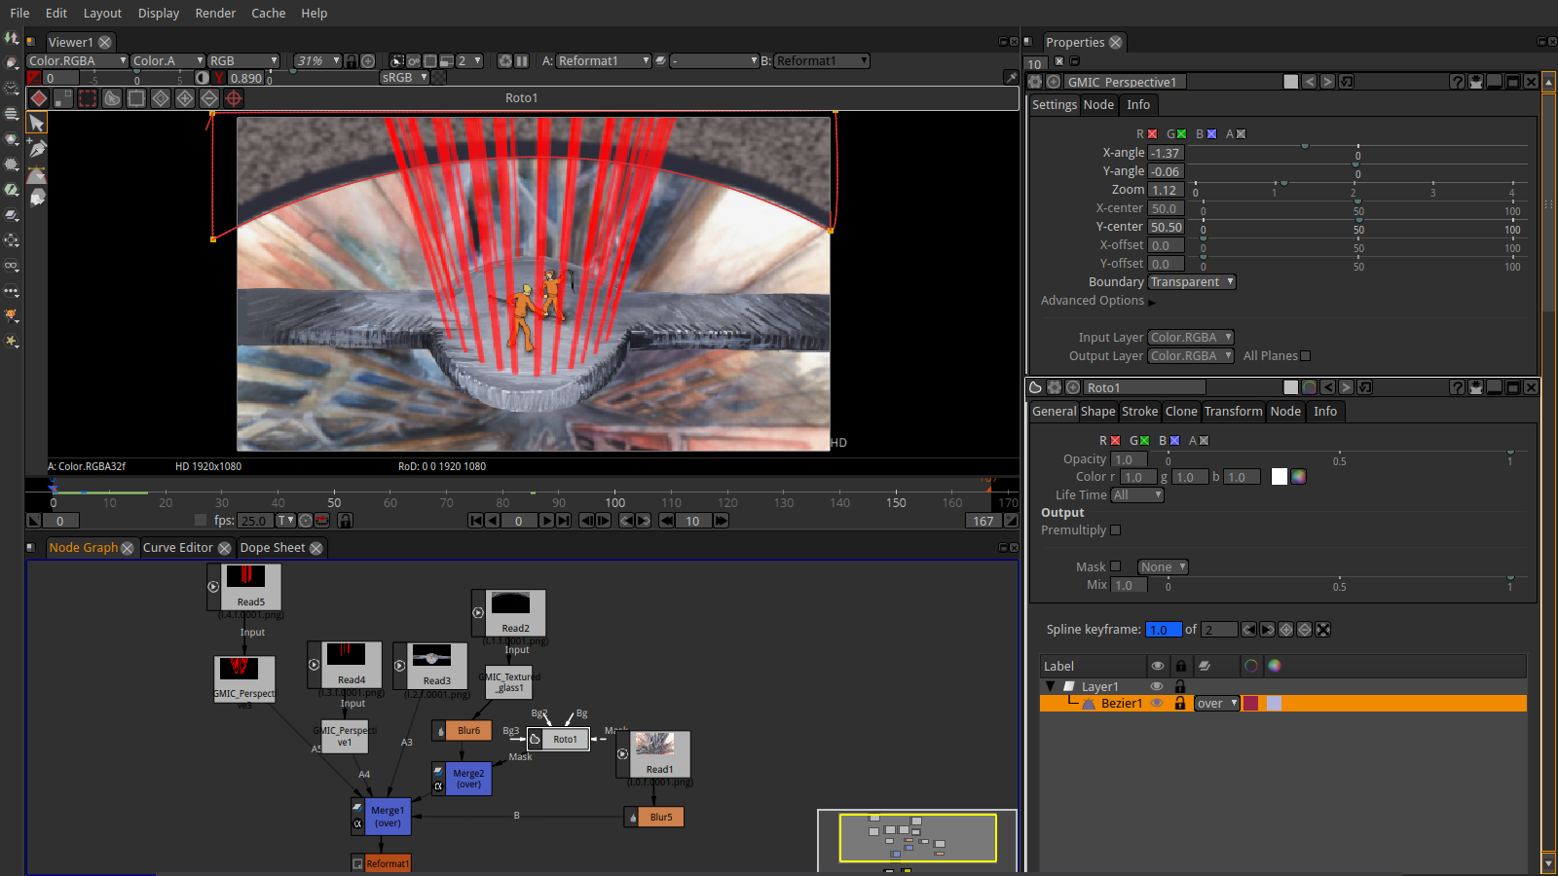Hide the Bezier1 shape with eye icon
Viewport: 1558px width, 876px height.
point(1157,704)
